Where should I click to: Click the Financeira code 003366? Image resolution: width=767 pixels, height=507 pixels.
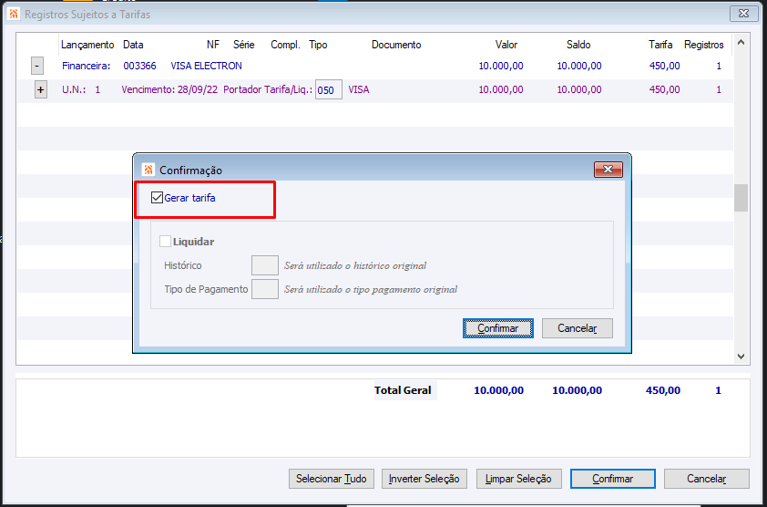[139, 66]
